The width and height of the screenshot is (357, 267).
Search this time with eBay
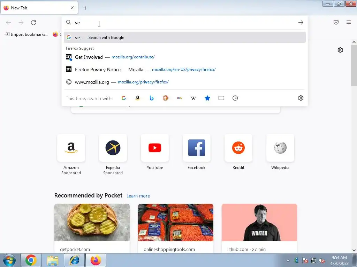click(180, 98)
